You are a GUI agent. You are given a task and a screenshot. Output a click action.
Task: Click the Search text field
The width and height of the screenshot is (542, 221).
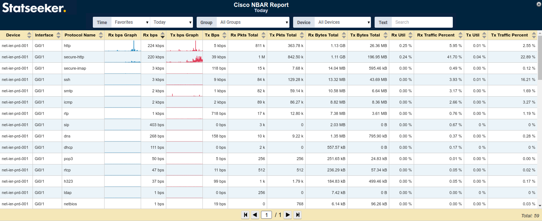pyautogui.click(x=422, y=22)
